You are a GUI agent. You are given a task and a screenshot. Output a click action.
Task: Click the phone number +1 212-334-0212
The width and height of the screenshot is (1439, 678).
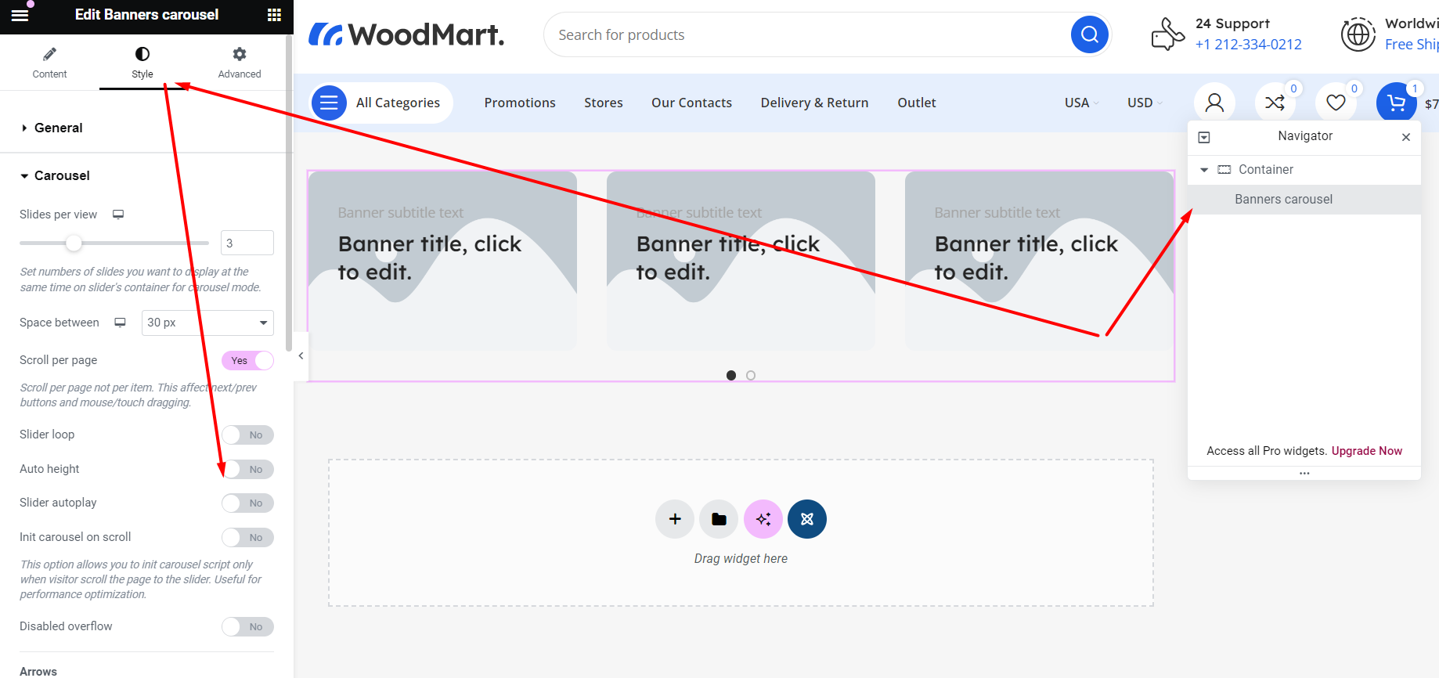click(1249, 45)
